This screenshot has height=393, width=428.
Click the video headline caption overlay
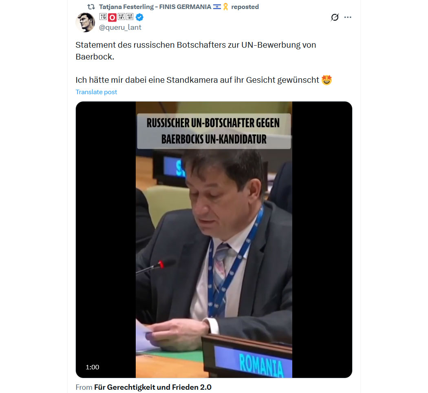214,131
